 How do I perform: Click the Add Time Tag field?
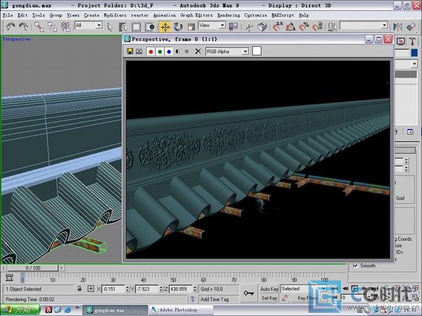click(x=219, y=299)
